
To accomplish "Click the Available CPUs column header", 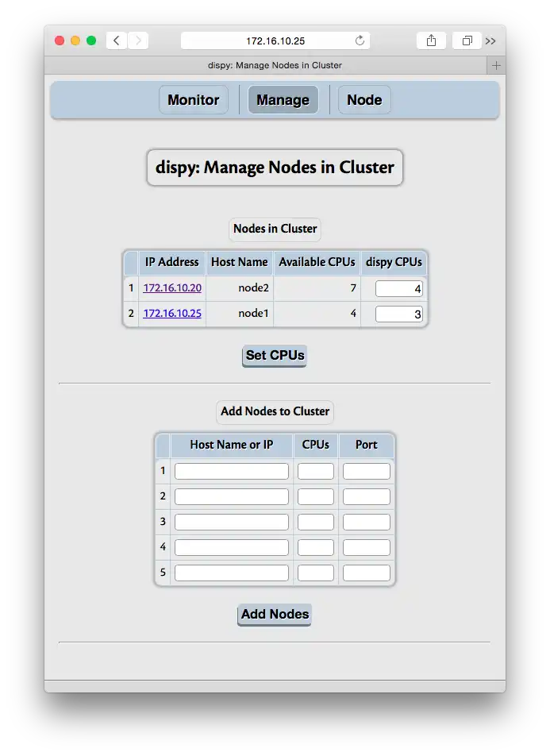I will pos(317,262).
